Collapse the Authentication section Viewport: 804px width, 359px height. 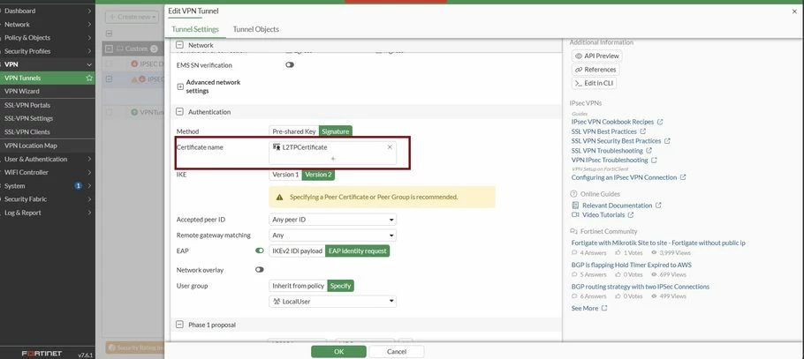click(179, 112)
